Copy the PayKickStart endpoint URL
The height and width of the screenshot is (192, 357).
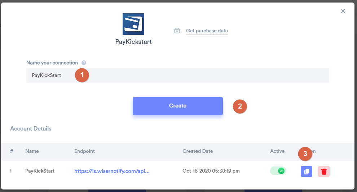click(306, 172)
